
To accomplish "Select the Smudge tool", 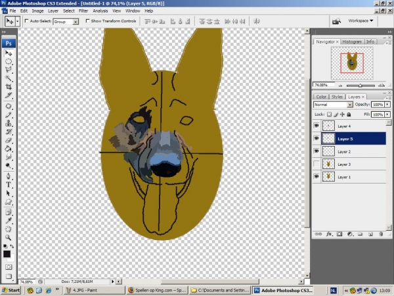I will (9, 157).
